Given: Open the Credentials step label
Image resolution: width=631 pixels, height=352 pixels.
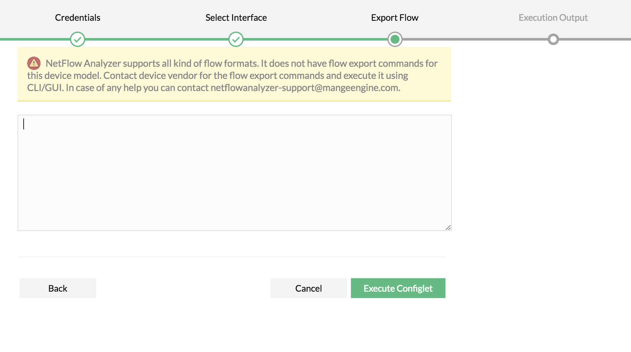Looking at the screenshot, I should point(78,18).
